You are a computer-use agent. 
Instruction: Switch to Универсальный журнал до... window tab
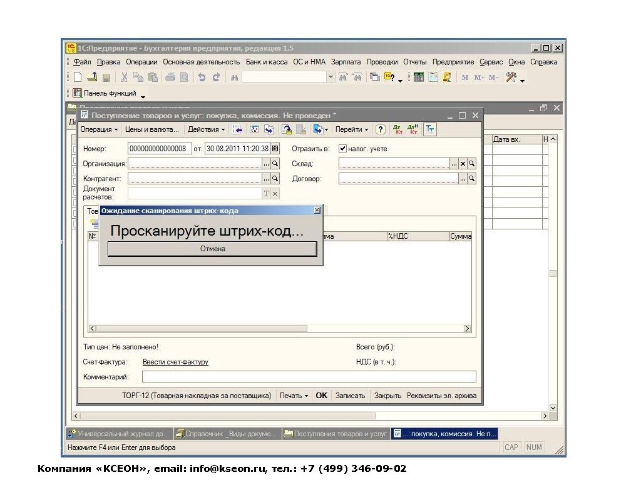(x=120, y=434)
